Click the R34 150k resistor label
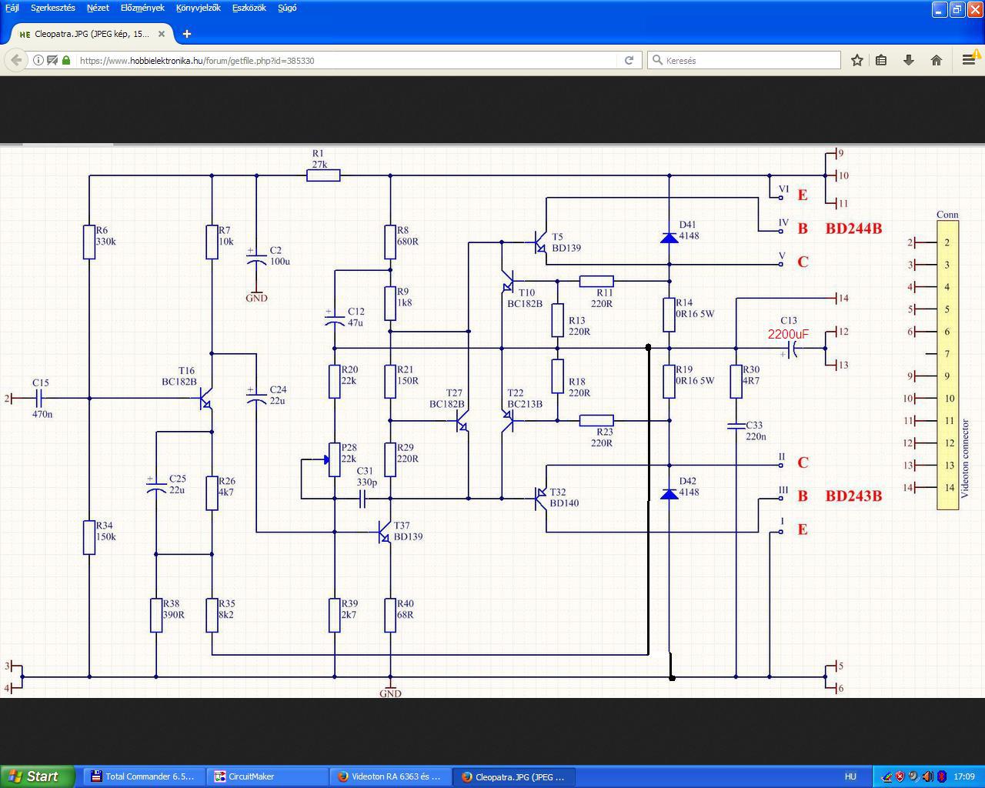The image size is (985, 788). point(105,531)
